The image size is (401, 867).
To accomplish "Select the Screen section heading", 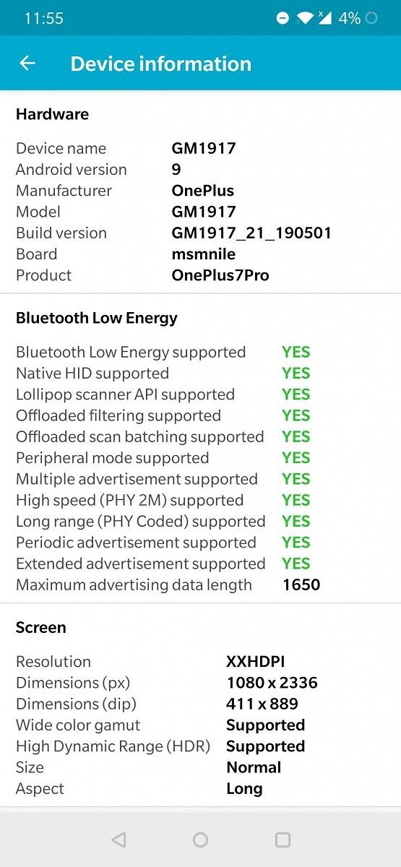I will pyautogui.click(x=41, y=627).
